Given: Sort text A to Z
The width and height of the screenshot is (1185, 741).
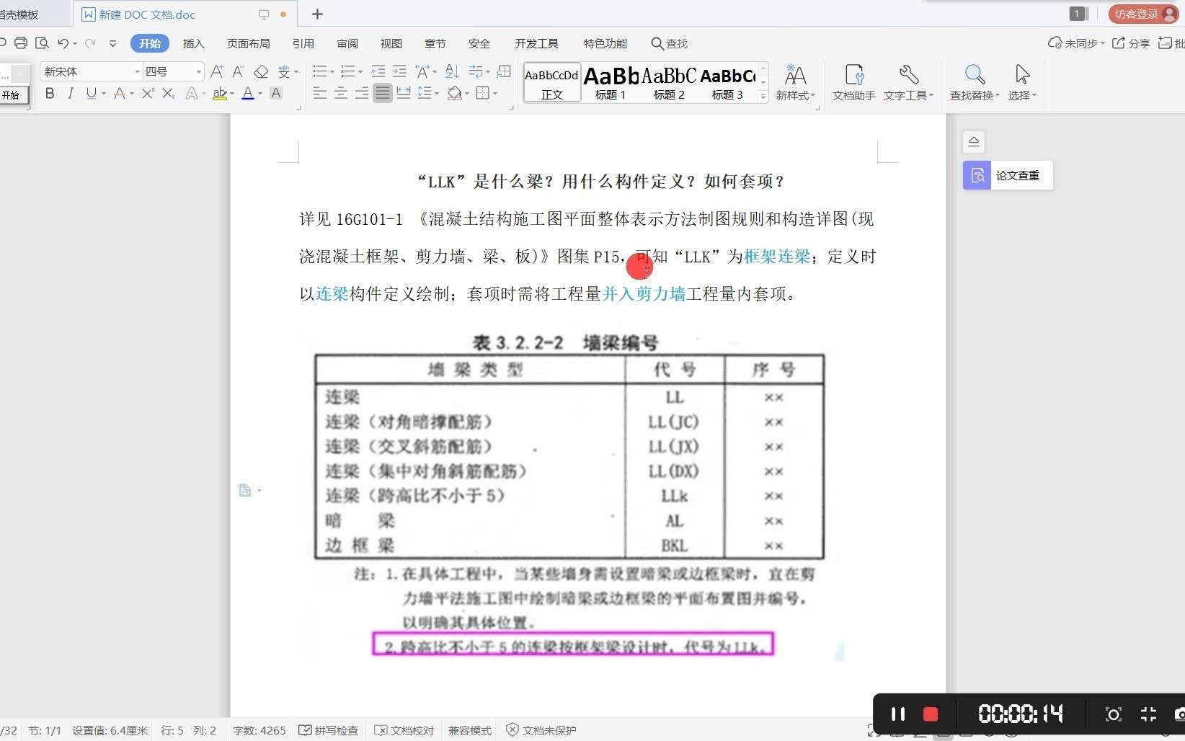Looking at the screenshot, I should (x=453, y=71).
